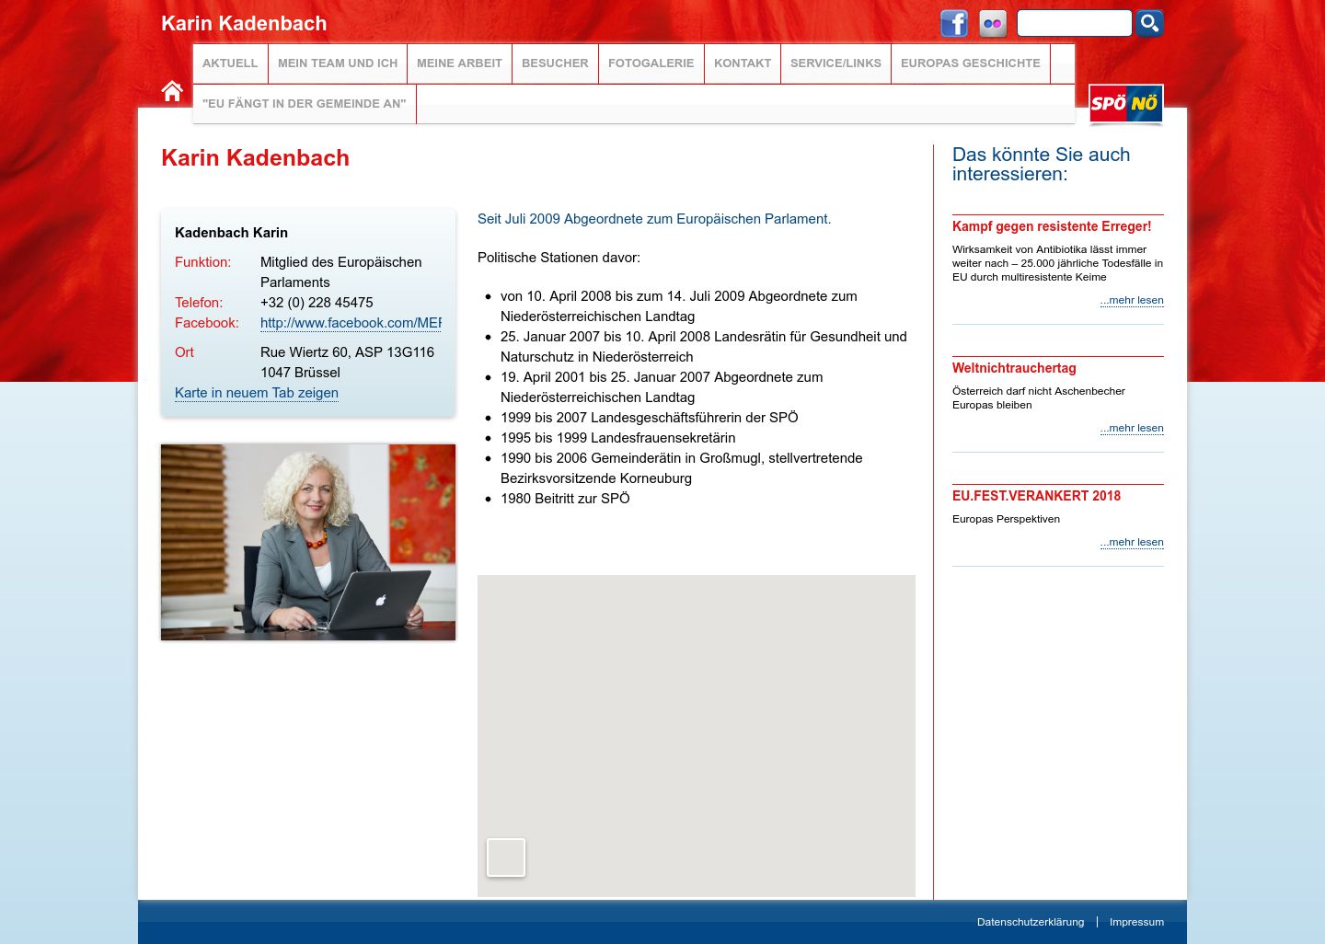
Task: Click the '1995 bis 1999 Landesfrauensekretärin' entry
Action: point(618,438)
